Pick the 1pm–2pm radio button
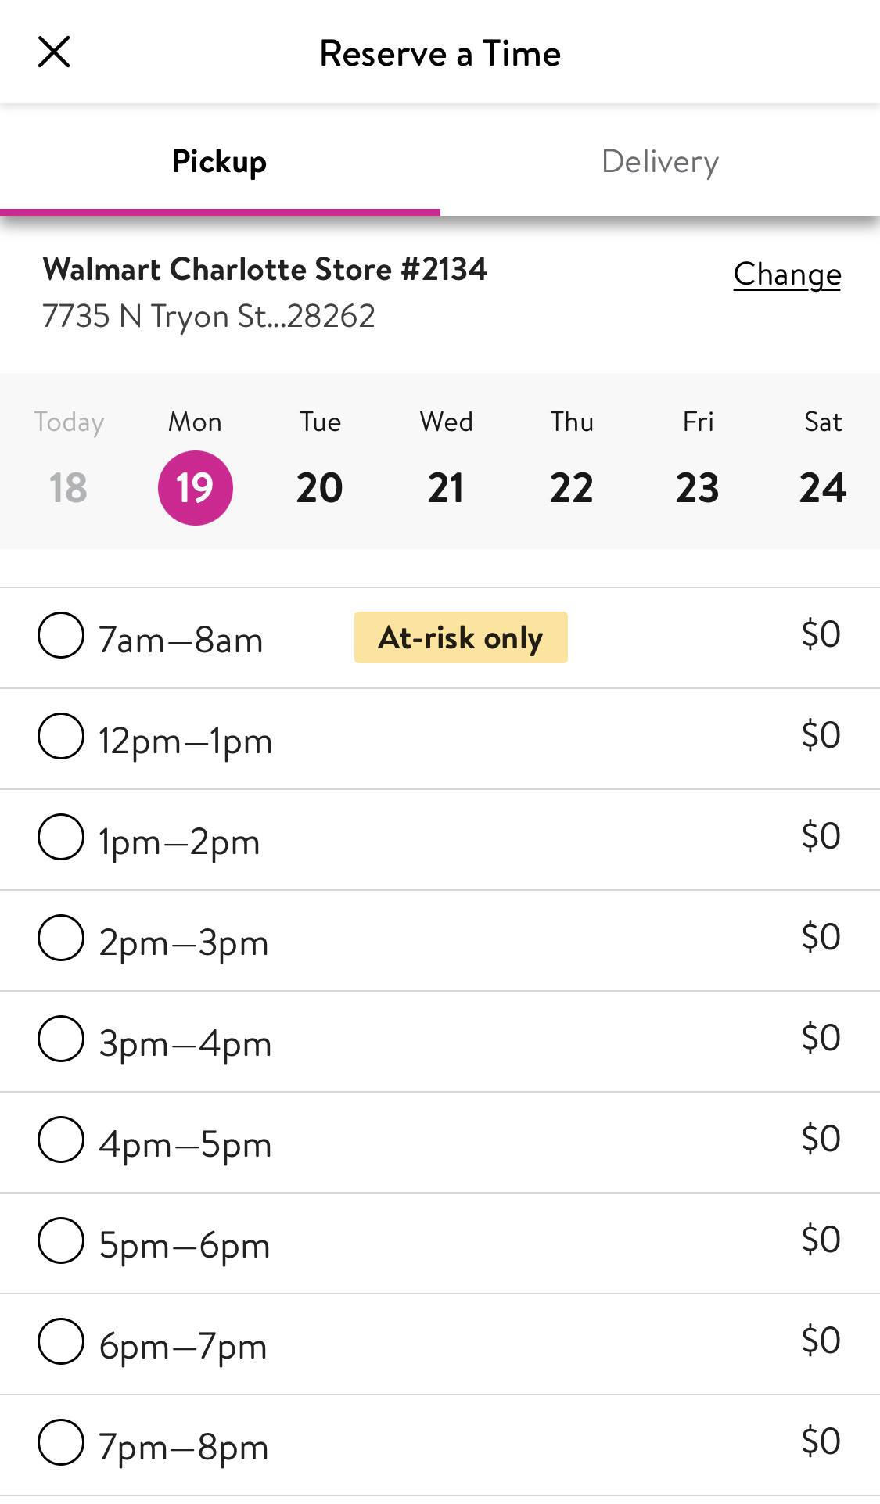Viewport: 880px width, 1504px height. 61,837
